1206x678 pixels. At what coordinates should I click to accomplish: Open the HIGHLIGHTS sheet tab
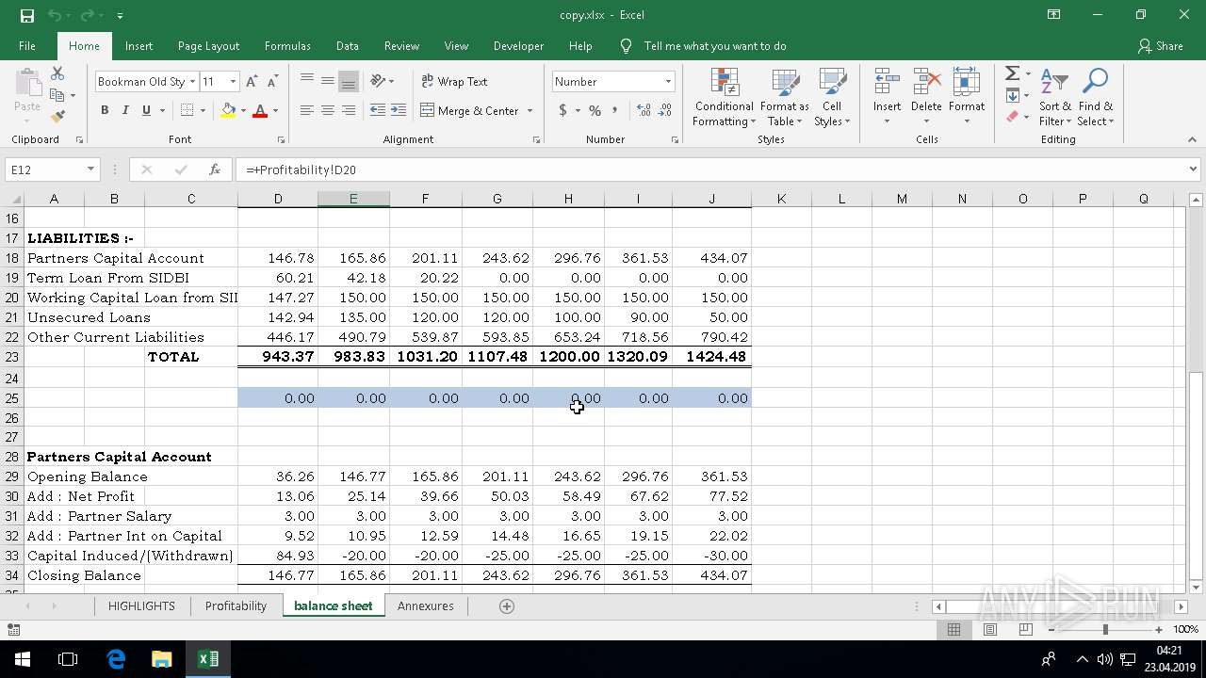(x=141, y=606)
